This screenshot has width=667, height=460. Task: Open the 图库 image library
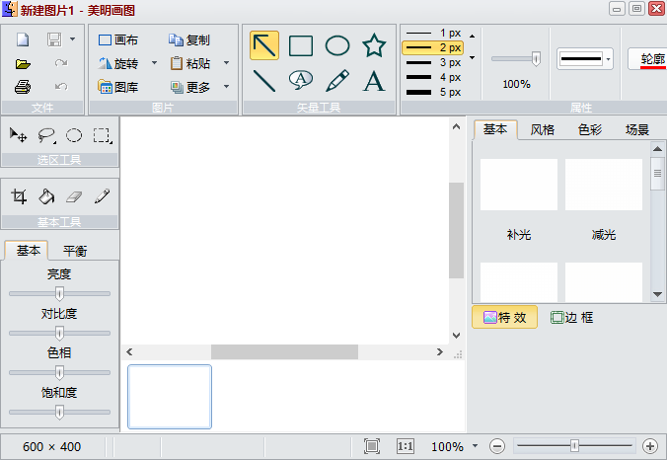117,87
